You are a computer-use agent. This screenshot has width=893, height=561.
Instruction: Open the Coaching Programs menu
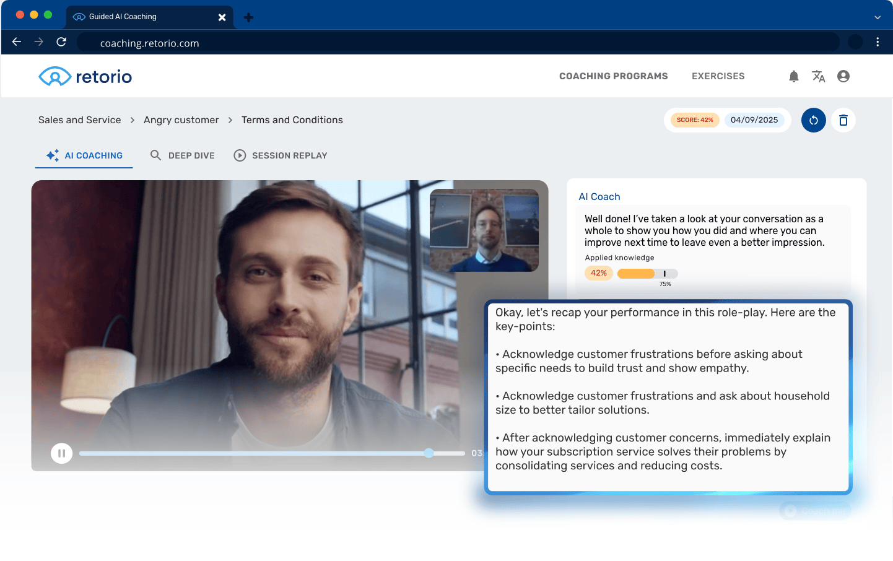(613, 76)
